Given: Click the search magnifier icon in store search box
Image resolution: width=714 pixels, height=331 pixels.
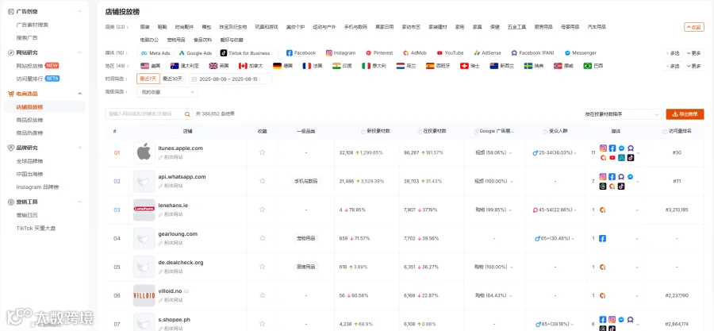Looking at the screenshot, I should coord(187,114).
